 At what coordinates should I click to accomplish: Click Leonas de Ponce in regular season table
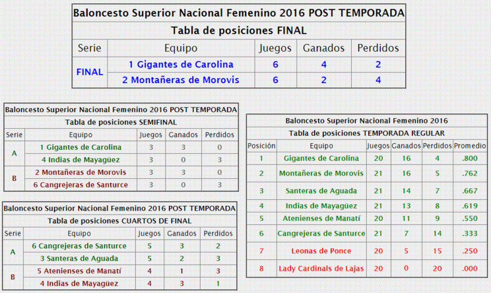[x=321, y=251]
